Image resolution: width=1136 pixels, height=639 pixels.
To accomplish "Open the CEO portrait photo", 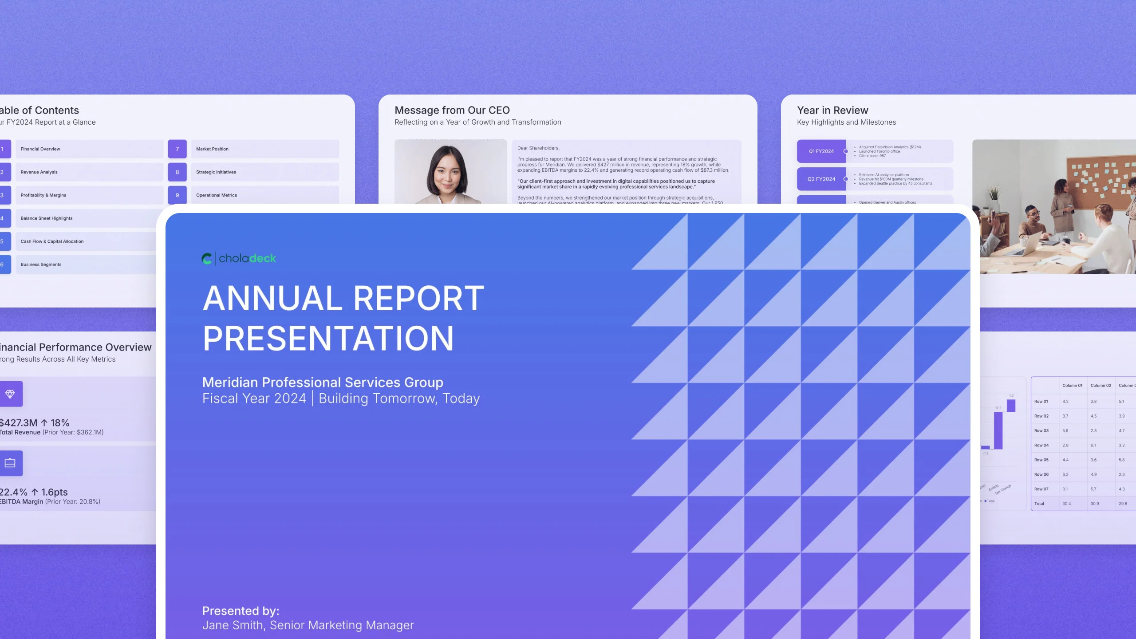I will pyautogui.click(x=451, y=172).
